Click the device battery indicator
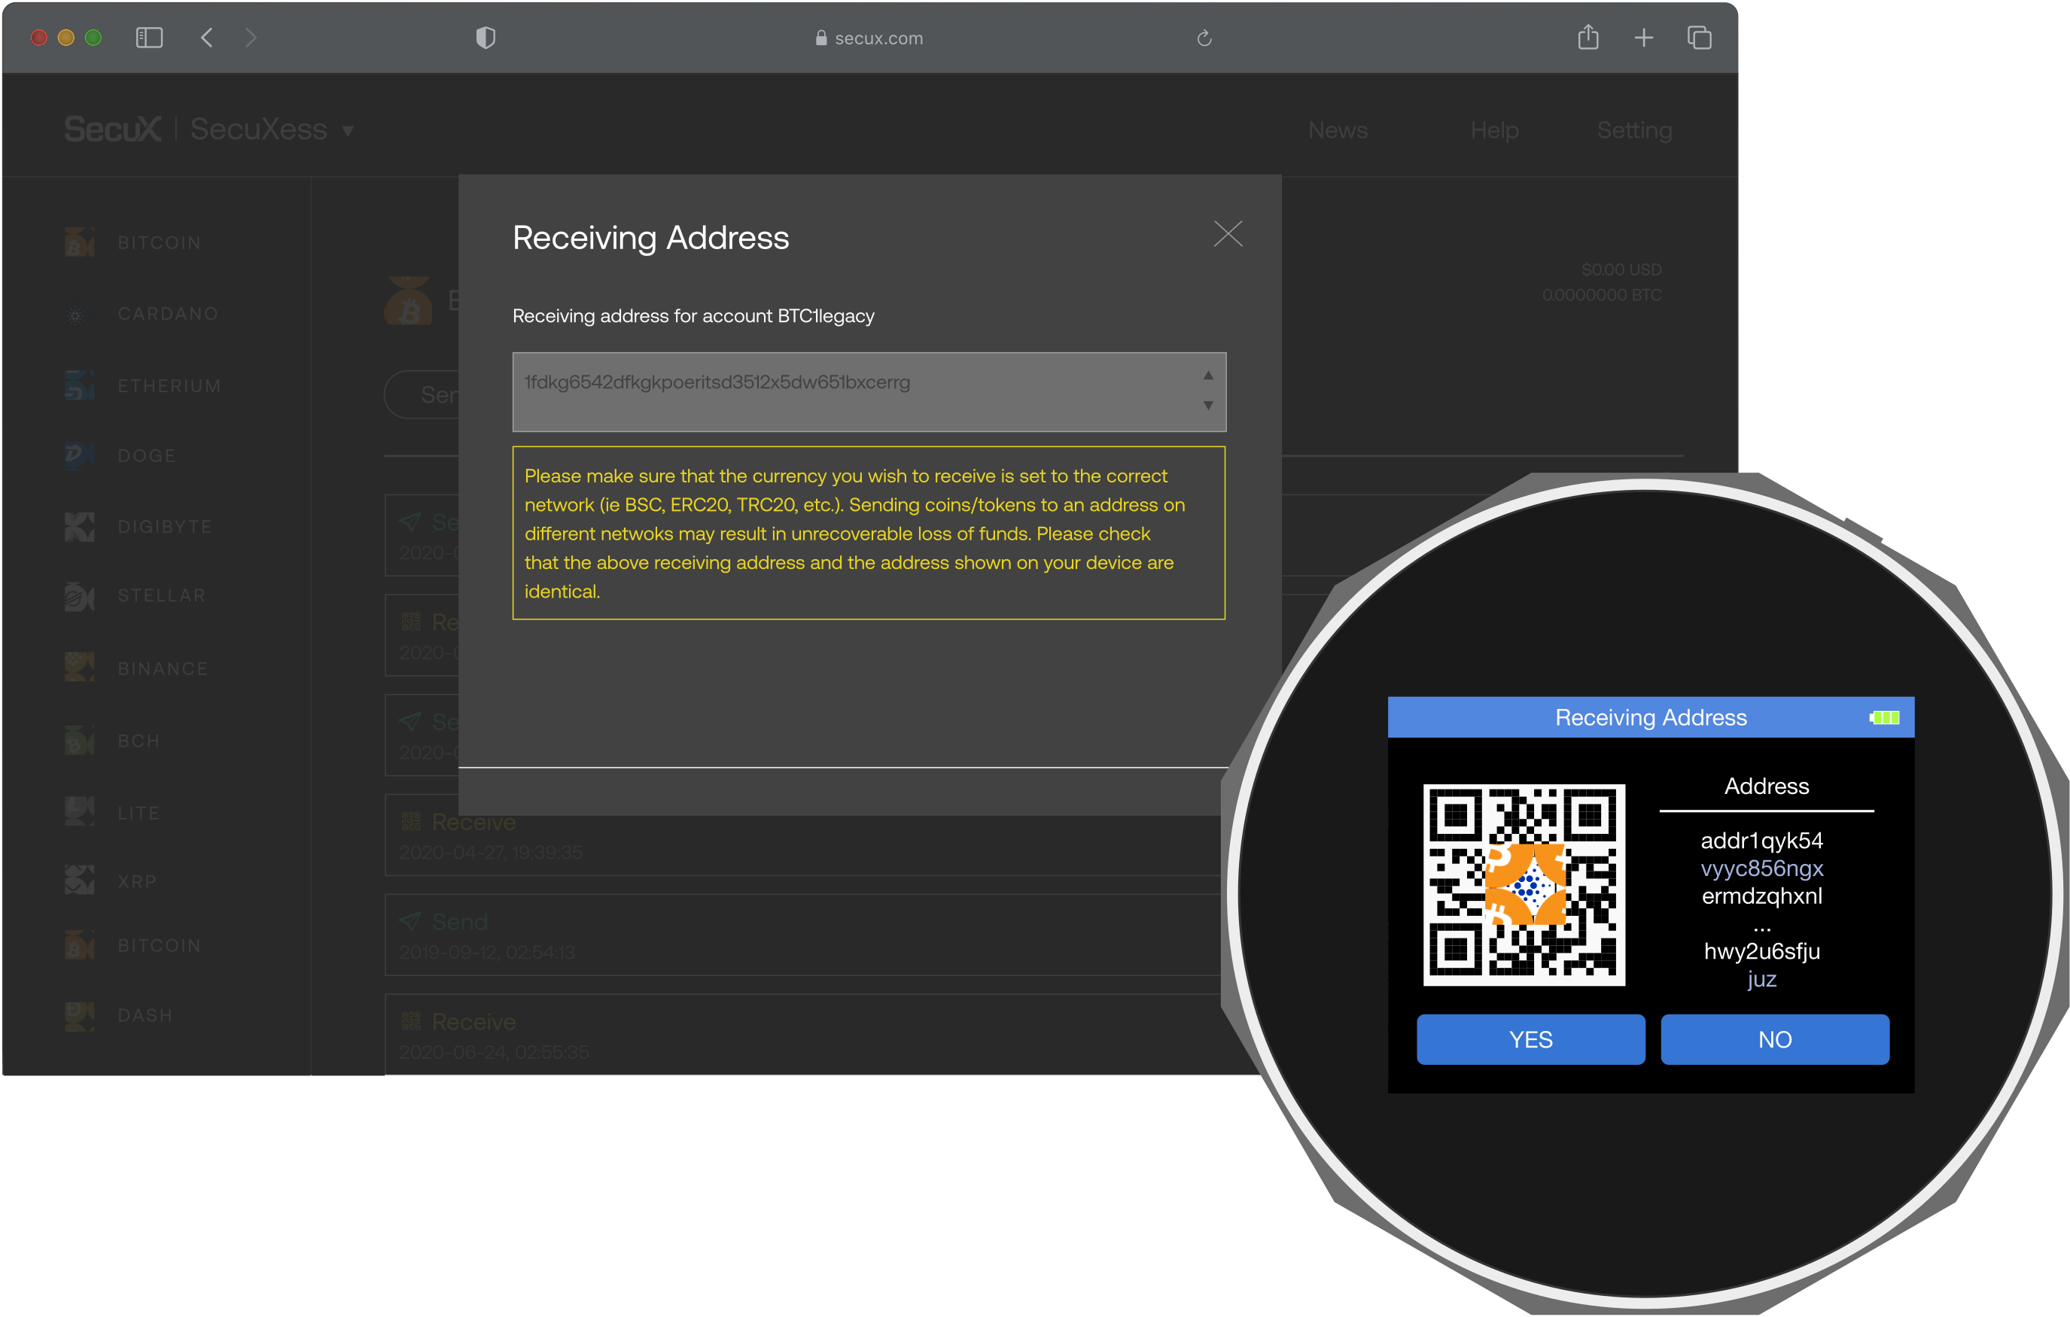The image size is (2070, 1317). 1884,717
